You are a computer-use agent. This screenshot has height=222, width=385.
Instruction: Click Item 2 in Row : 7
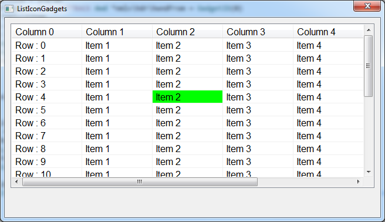point(188,136)
